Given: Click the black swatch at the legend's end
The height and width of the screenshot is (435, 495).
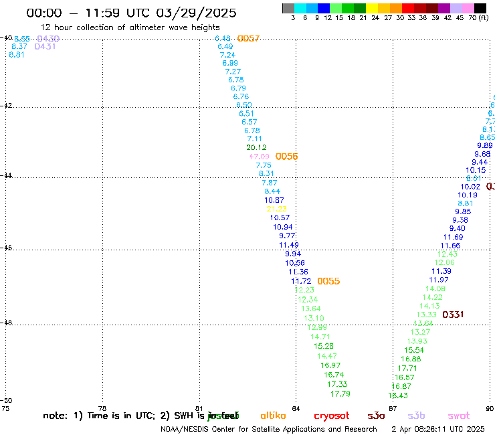Looking at the screenshot, I should [x=480, y=8].
